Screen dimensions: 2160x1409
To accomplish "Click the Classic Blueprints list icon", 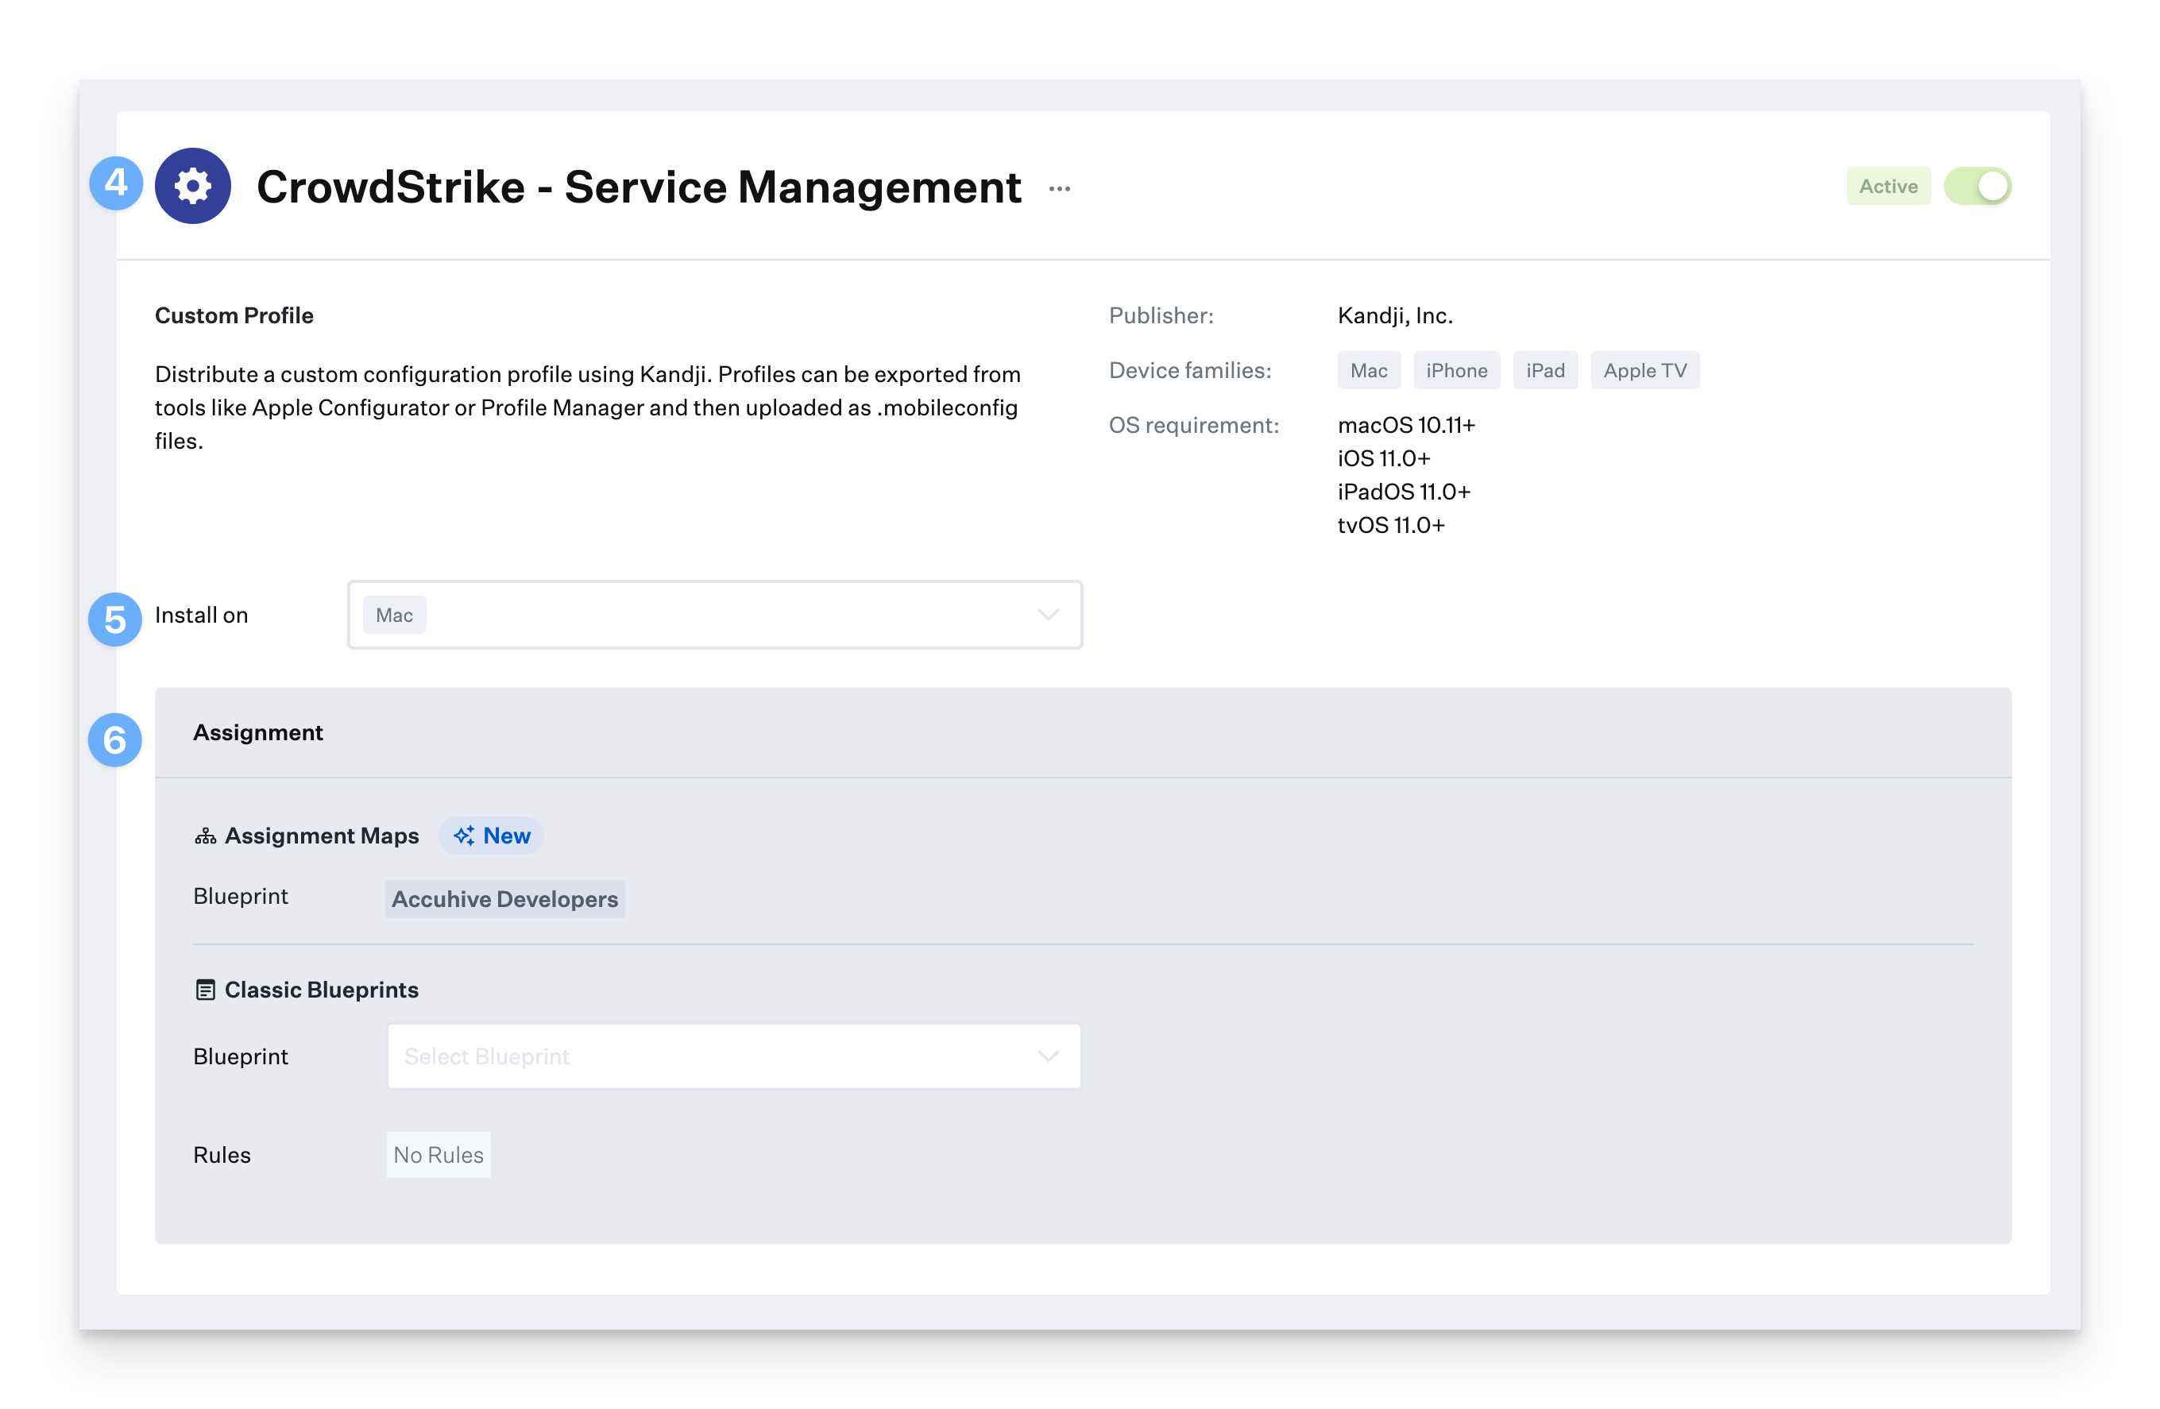I will coord(205,990).
